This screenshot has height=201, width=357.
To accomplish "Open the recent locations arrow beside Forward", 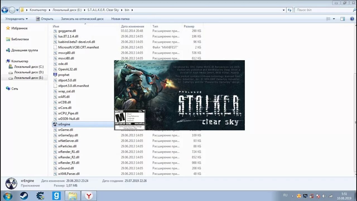I will pyautogui.click(x=17, y=10).
